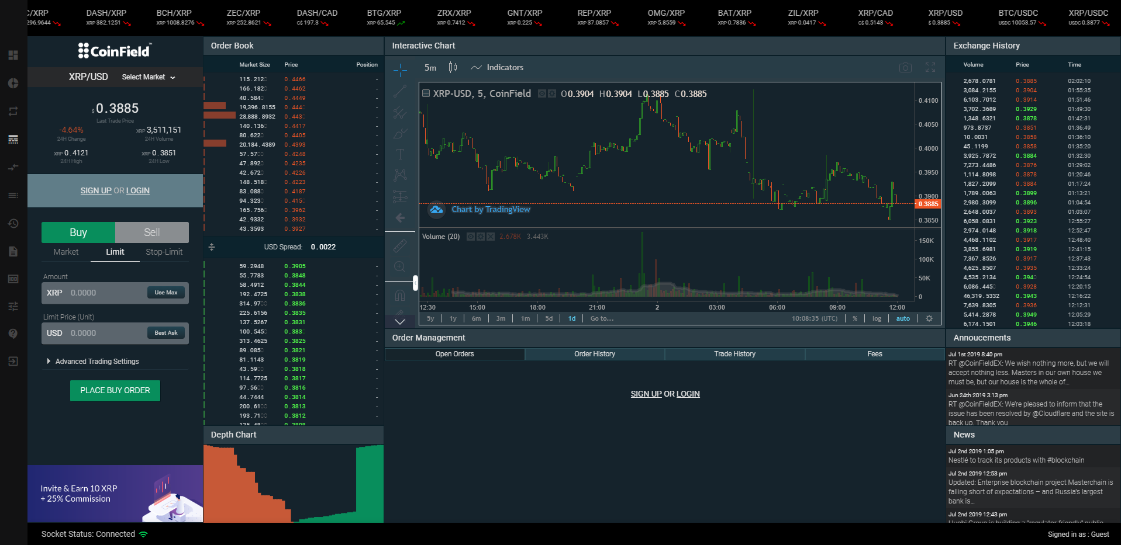Open the help question mark icon
This screenshot has height=545, width=1121.
(13, 334)
